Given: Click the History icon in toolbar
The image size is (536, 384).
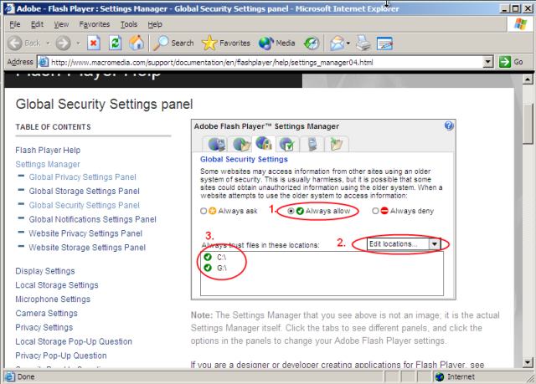Looking at the screenshot, I should coord(312,43).
